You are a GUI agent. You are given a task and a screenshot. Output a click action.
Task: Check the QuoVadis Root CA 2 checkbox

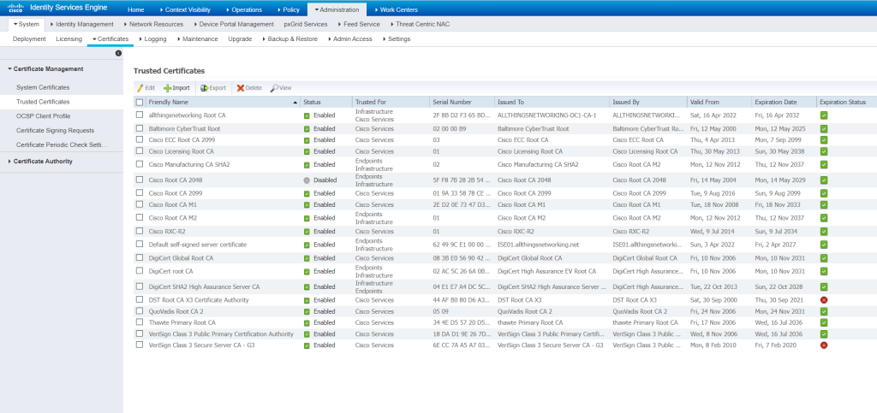[x=140, y=311]
